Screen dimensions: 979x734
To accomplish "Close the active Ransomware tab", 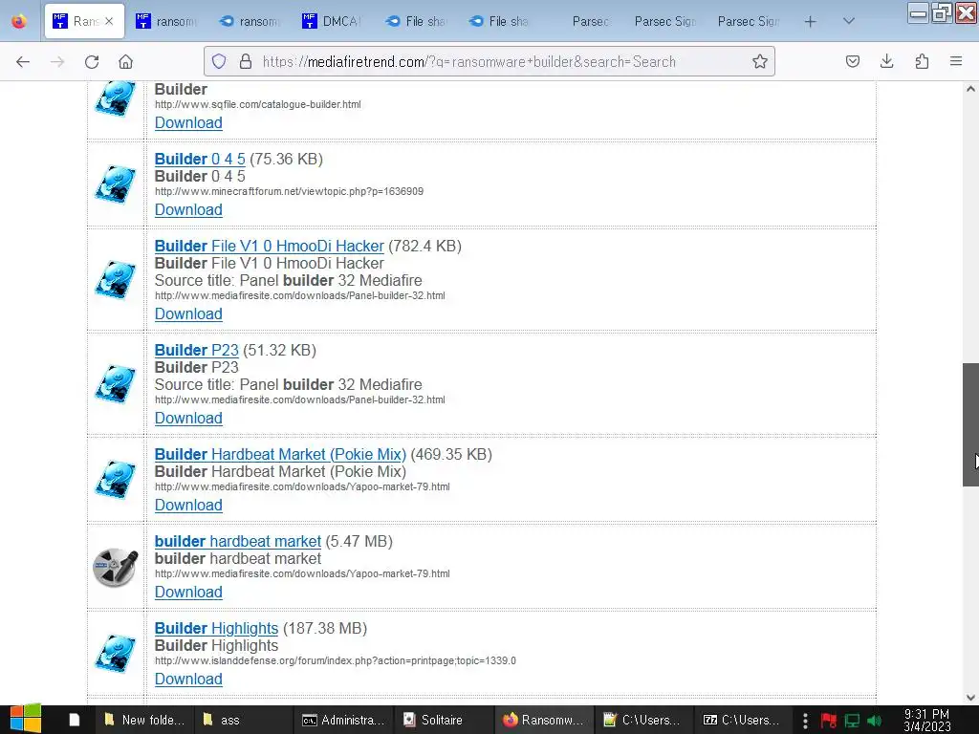I will tap(109, 21).
